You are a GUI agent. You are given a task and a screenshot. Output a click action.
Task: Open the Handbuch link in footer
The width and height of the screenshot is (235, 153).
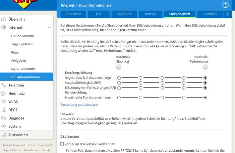45,145
